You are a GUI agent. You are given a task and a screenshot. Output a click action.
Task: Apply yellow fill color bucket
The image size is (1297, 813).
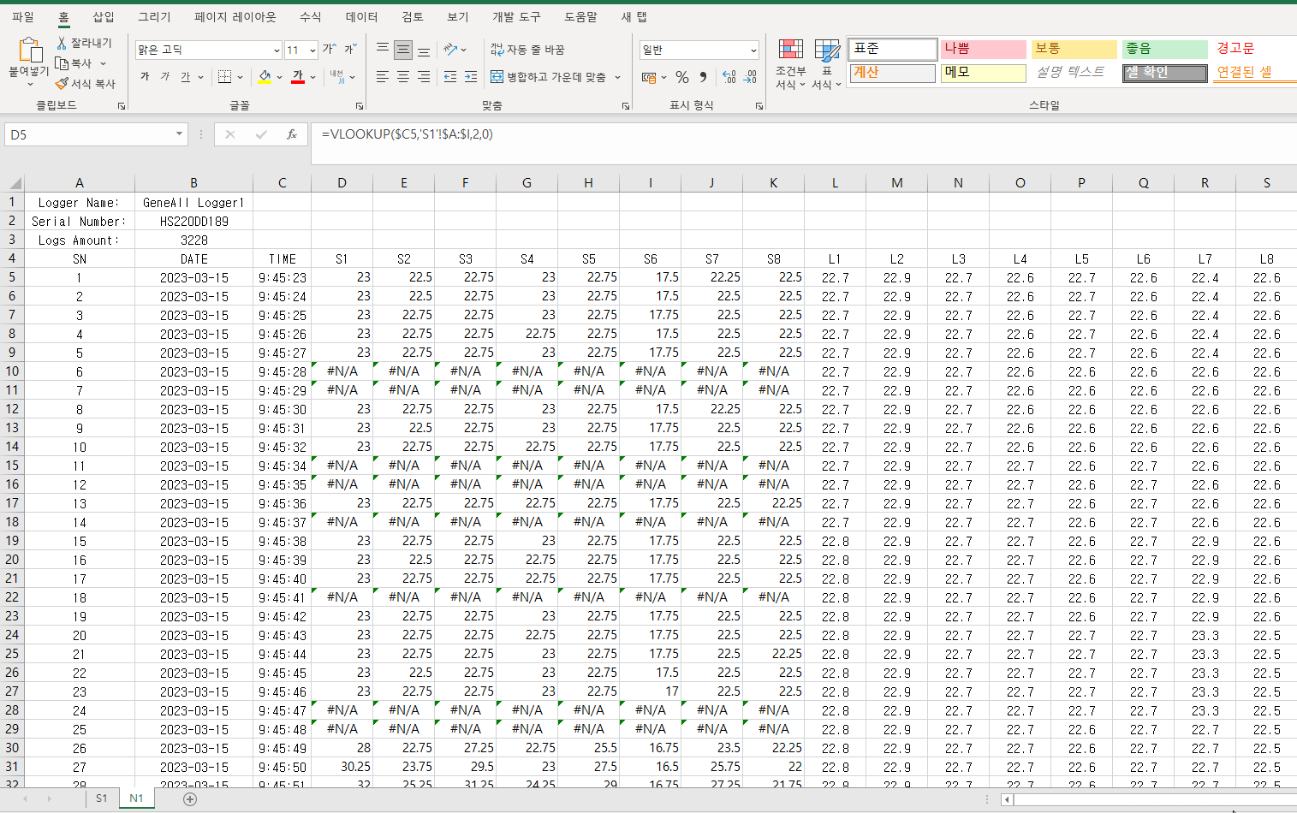point(265,77)
